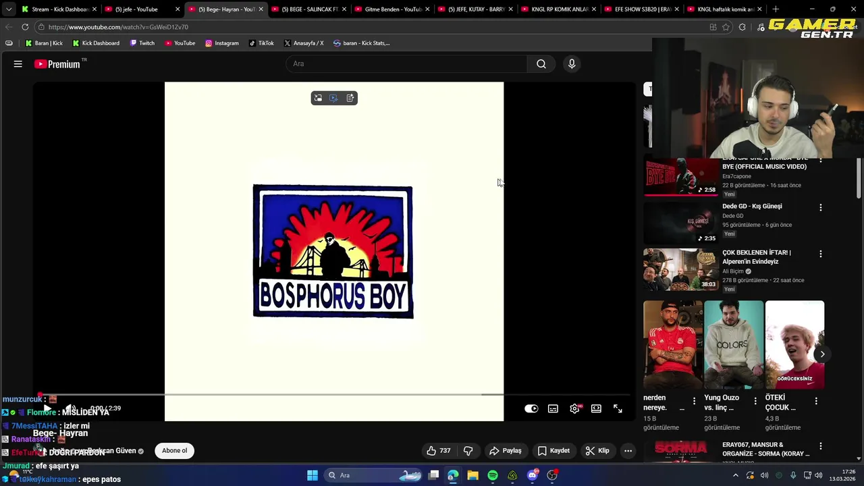Switch player to theater mode

596,408
